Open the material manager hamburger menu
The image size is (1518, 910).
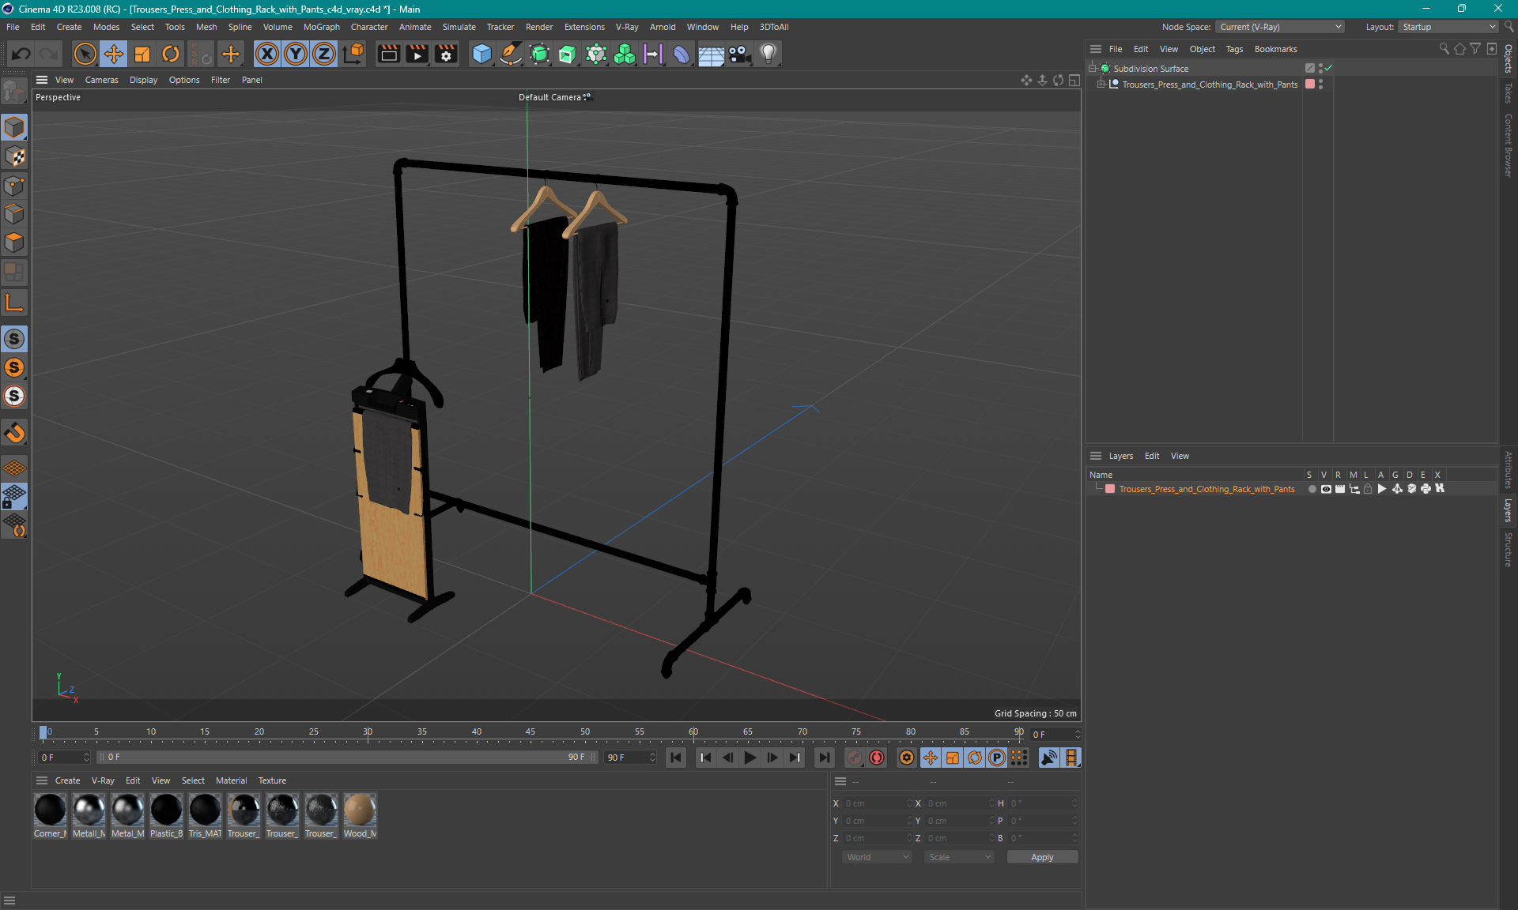(x=42, y=780)
